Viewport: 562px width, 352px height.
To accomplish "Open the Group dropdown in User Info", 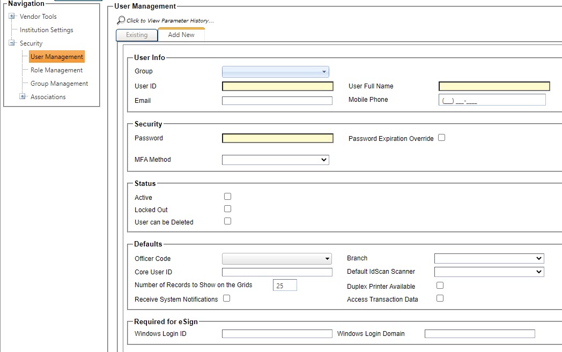I will [324, 71].
